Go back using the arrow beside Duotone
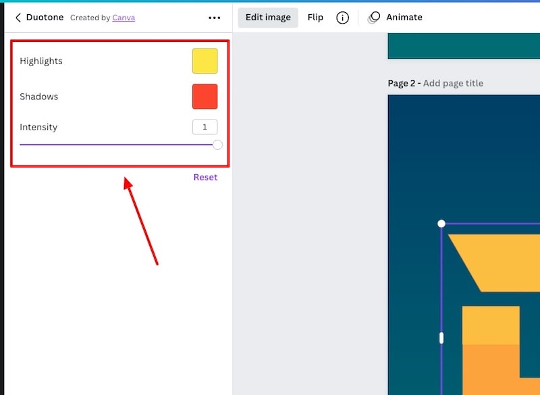 tap(18, 18)
